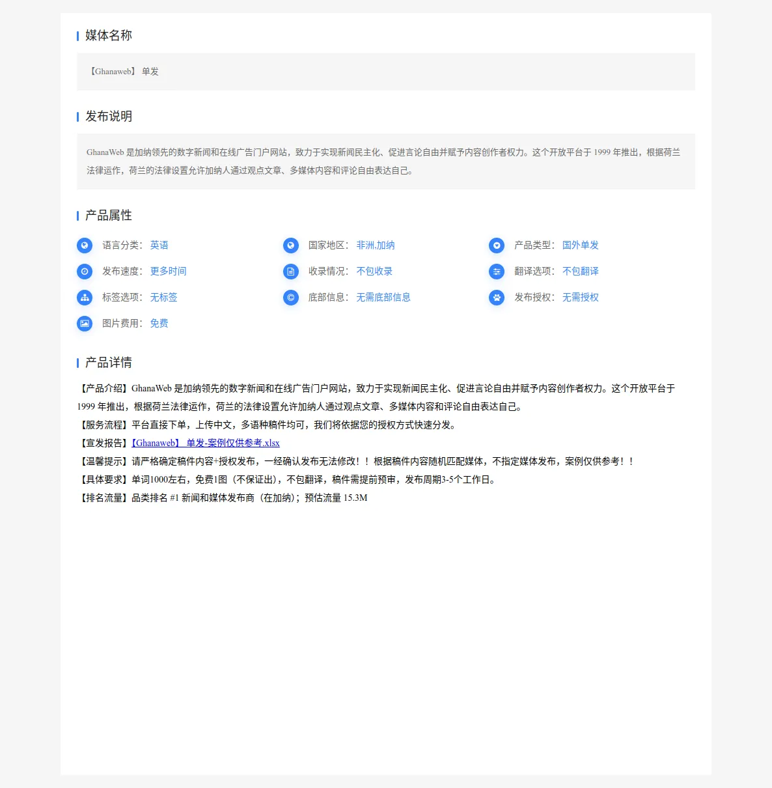
Task: Click the picture icon beside 图片费用
Action: pyautogui.click(x=85, y=324)
